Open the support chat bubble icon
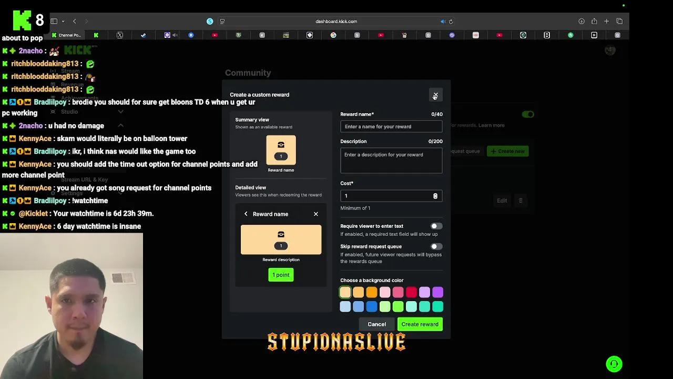673x379 pixels. (x=614, y=364)
